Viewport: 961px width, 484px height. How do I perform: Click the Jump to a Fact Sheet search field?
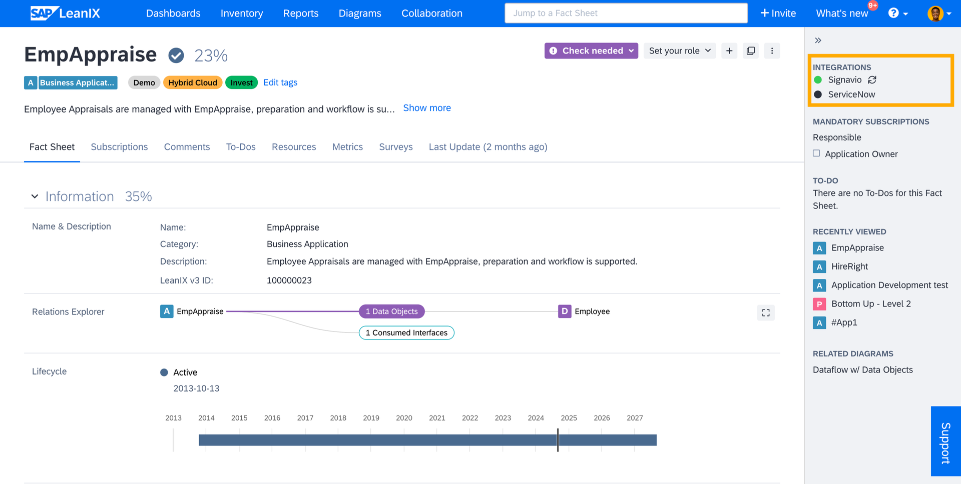tap(626, 13)
